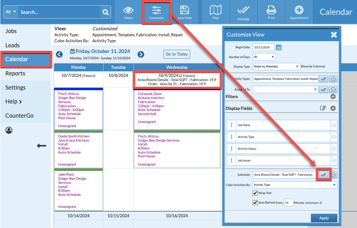Remove the Job Name display field

[334, 125]
